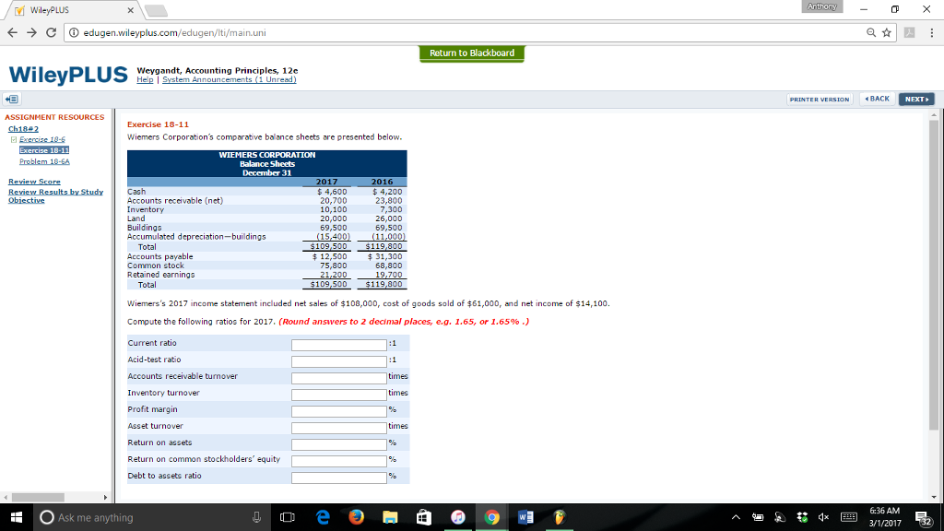This screenshot has width=944, height=531.
Task: Open iTunes from the taskbar
Action: [x=457, y=517]
